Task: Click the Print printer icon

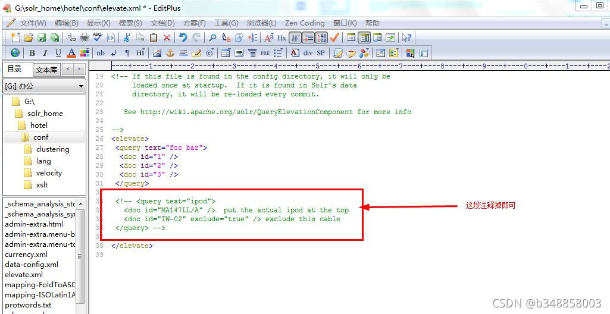Action: tap(85, 37)
